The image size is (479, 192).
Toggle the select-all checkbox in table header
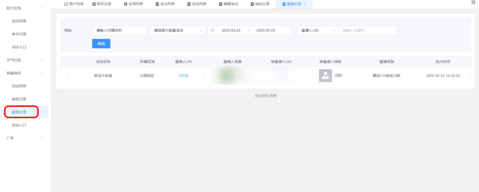67,61
